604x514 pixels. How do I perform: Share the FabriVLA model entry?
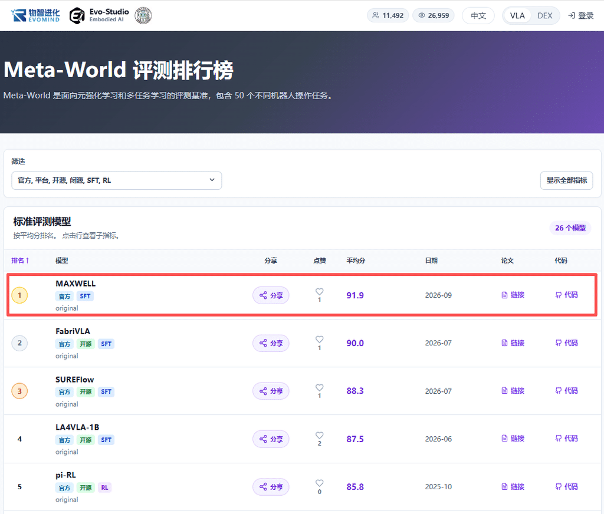point(271,343)
